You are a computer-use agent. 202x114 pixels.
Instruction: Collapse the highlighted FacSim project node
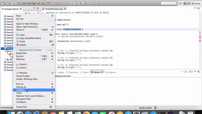click(x=3, y=48)
